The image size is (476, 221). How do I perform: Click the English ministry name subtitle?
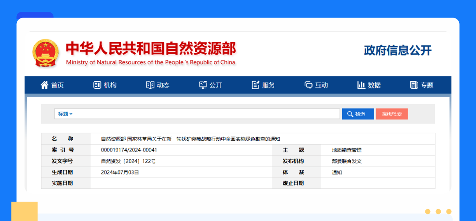(151, 62)
